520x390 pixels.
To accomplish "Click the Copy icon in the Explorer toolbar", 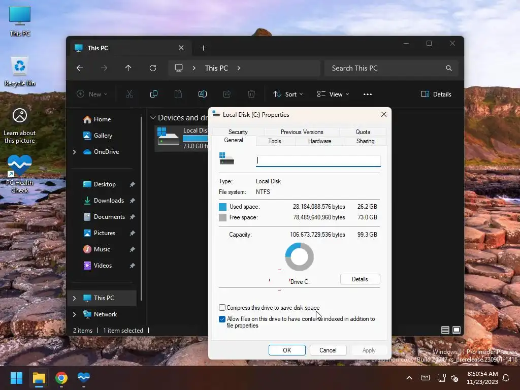I will coord(153,94).
